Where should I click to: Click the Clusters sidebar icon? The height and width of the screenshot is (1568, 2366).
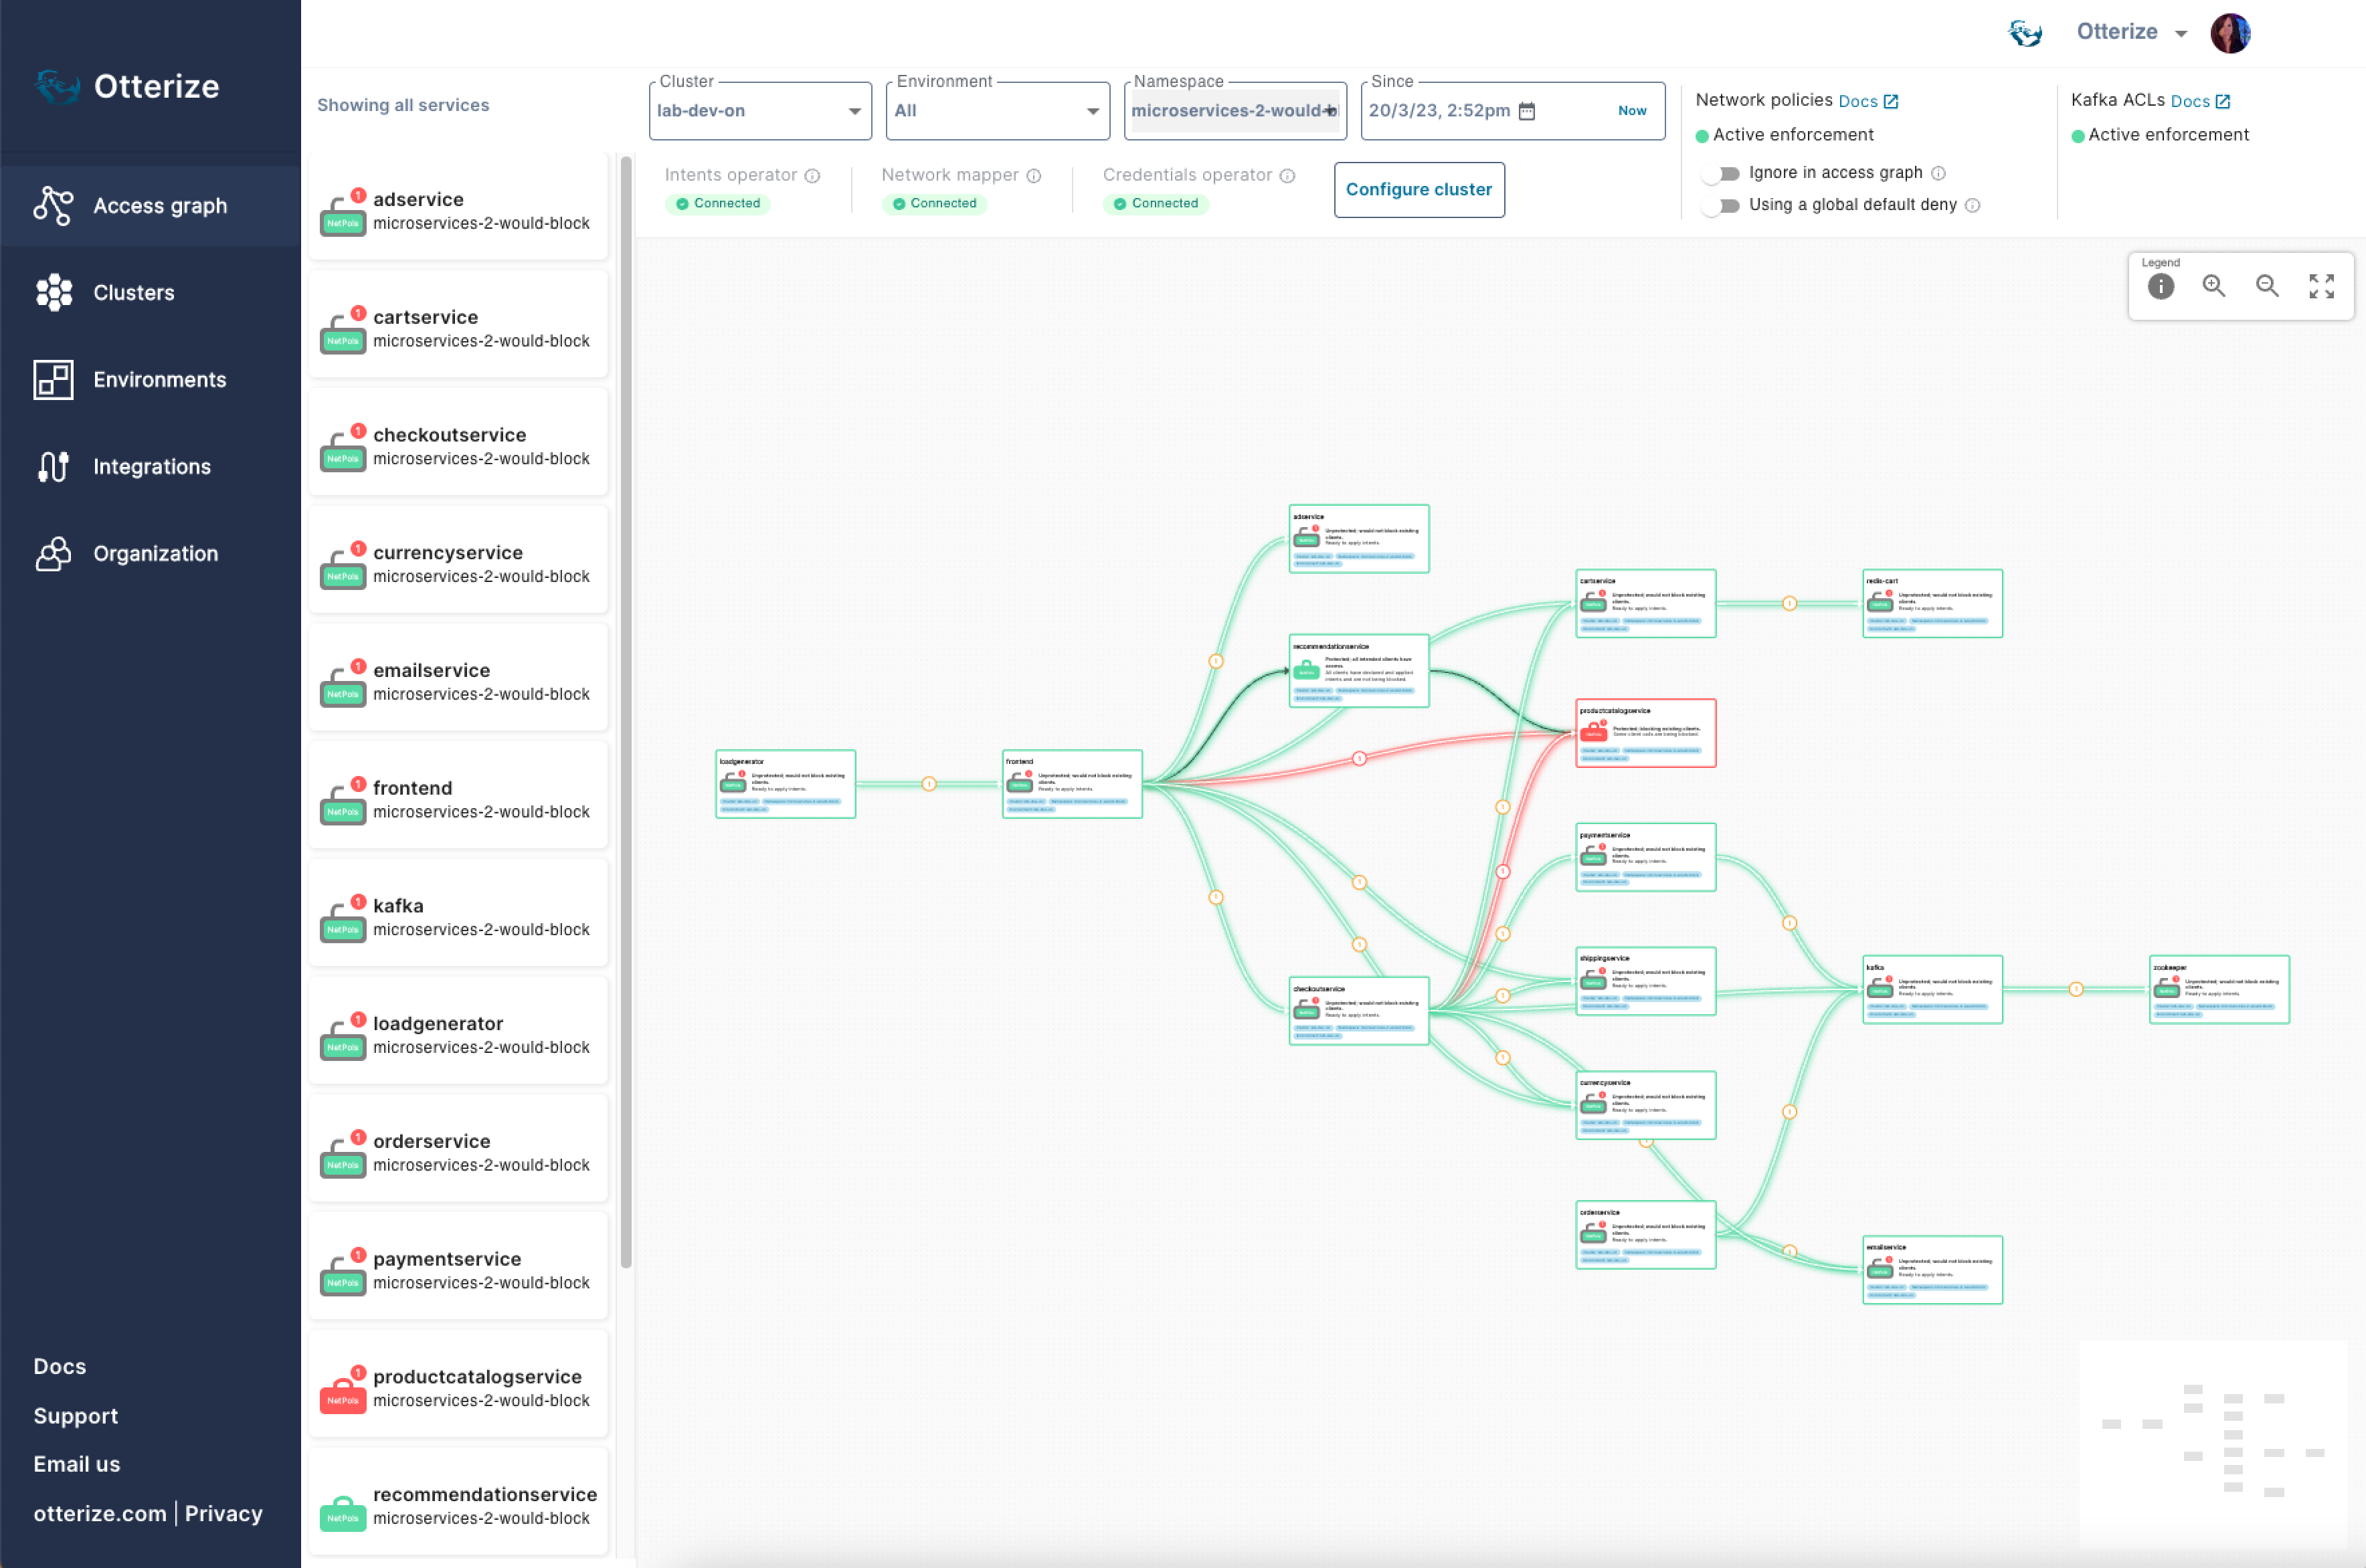click(53, 293)
